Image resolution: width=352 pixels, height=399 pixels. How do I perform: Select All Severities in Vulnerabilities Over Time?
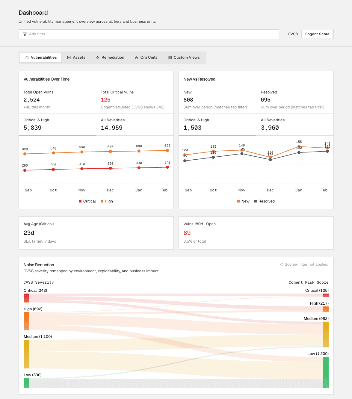point(135,125)
